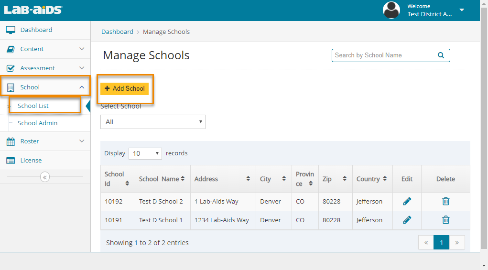Go to Dashboard via breadcrumb link
The image size is (488, 270).
tap(117, 32)
